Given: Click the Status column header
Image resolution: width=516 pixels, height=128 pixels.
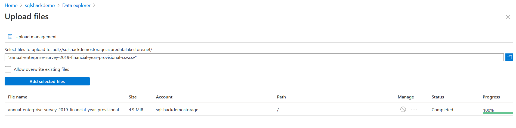Looking at the screenshot, I should coord(437,97).
